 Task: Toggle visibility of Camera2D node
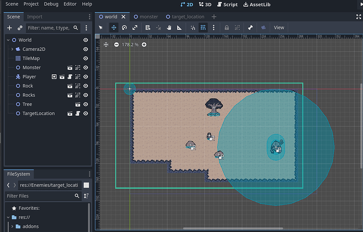point(86,49)
